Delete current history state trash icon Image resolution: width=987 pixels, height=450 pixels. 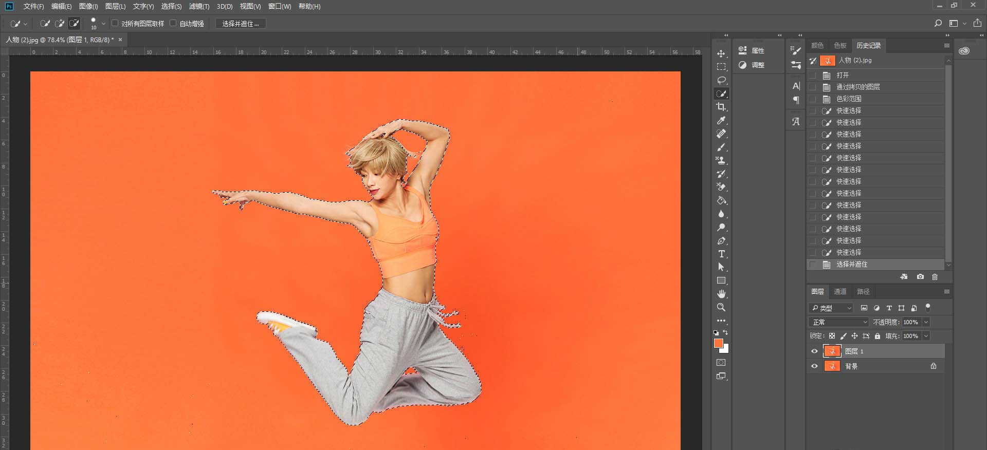pos(935,277)
